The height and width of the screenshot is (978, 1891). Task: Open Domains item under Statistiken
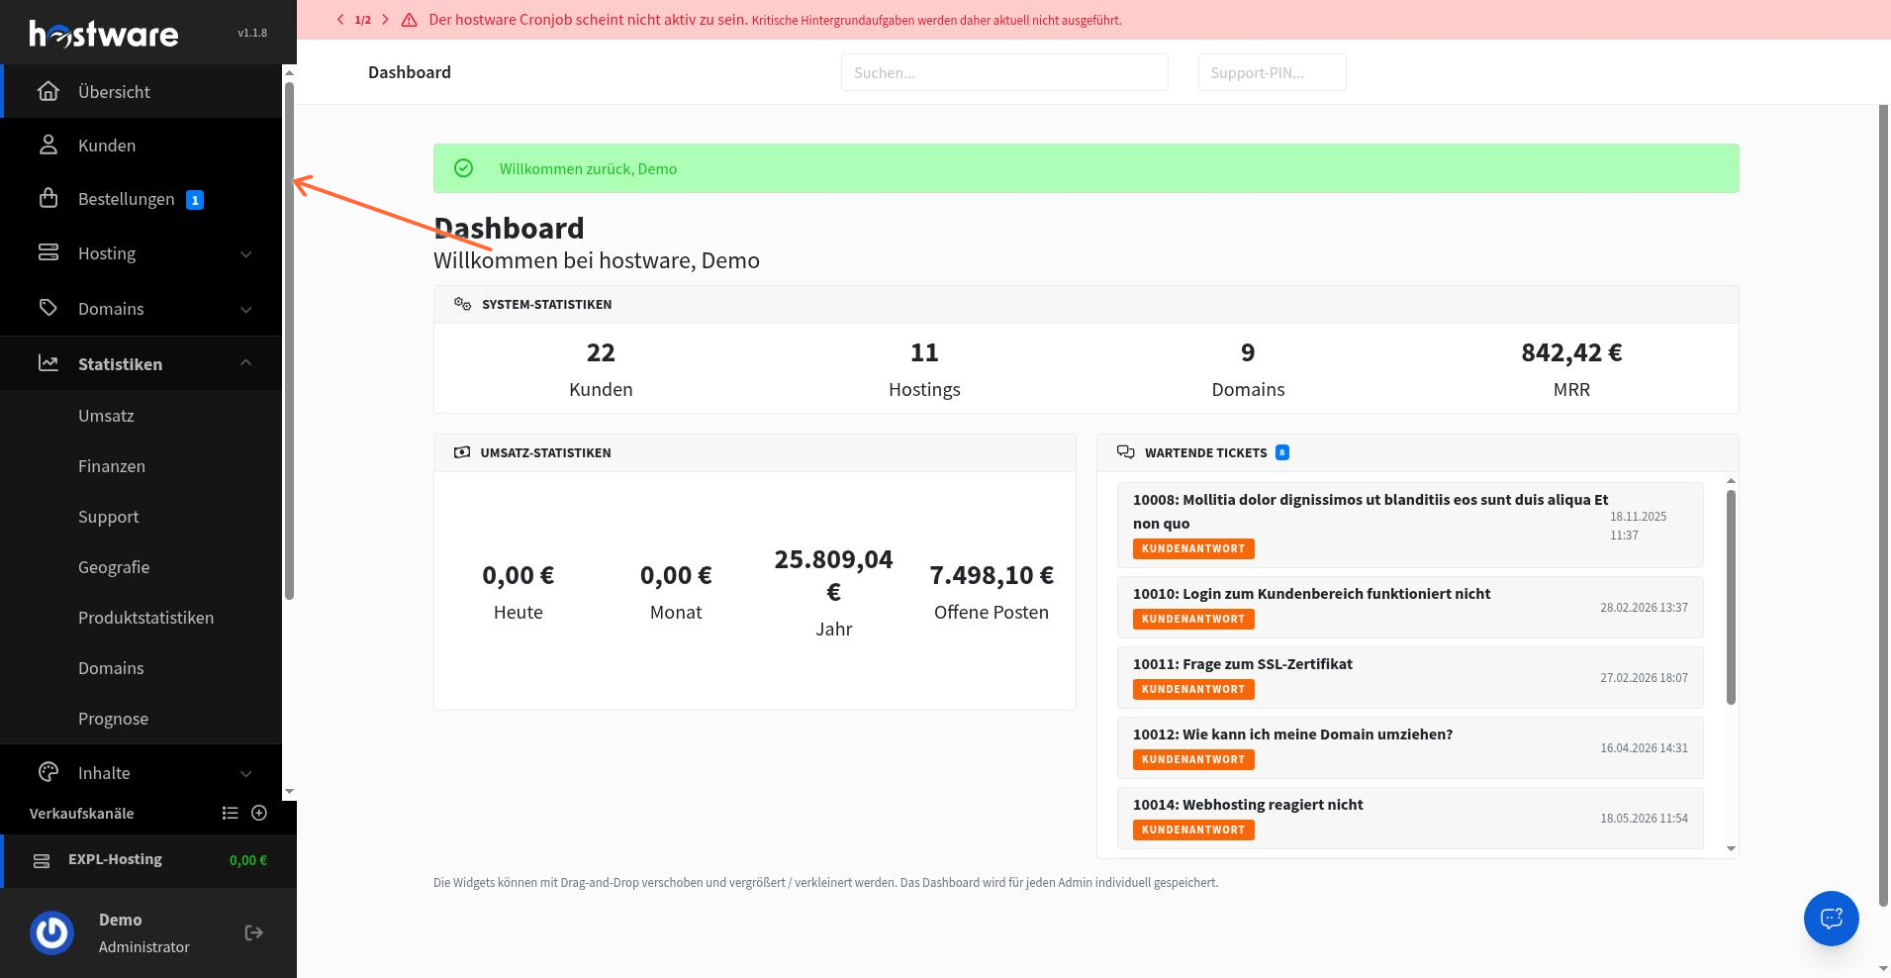tap(111, 668)
